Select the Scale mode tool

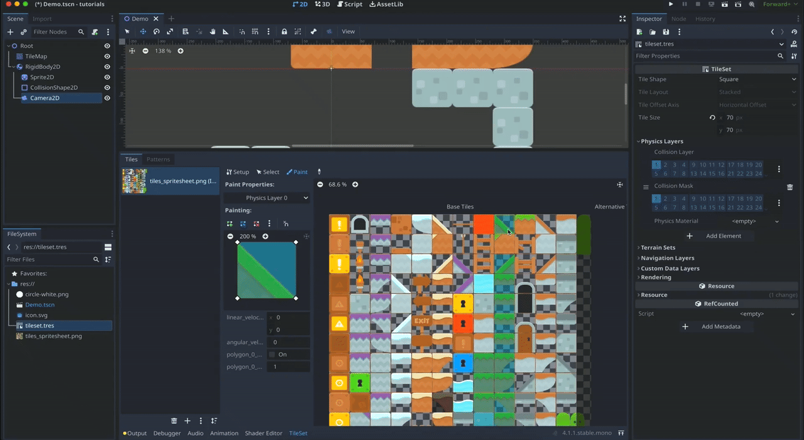pyautogui.click(x=170, y=31)
